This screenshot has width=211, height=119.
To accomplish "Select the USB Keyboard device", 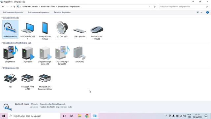I will pos(79,32).
